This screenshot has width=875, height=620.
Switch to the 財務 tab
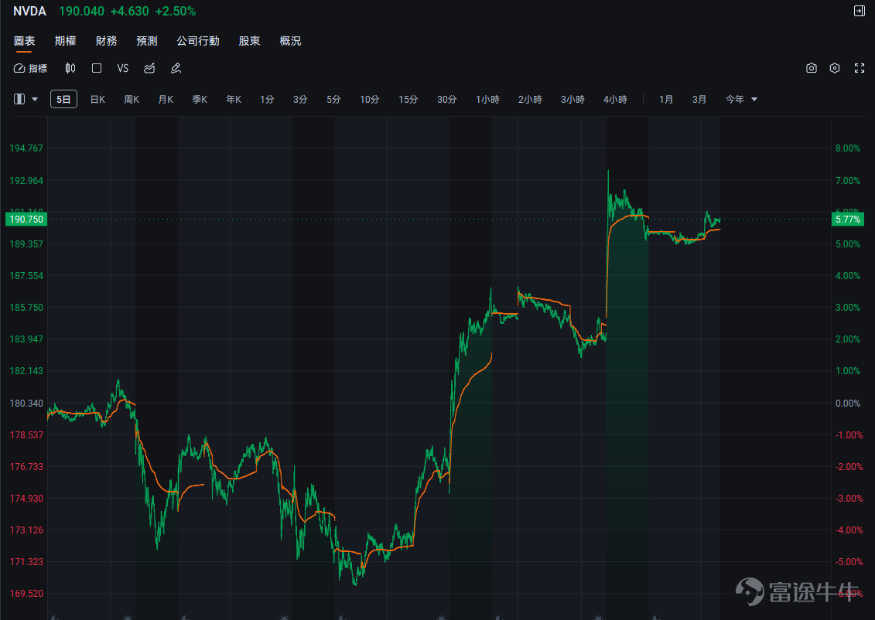(x=106, y=41)
